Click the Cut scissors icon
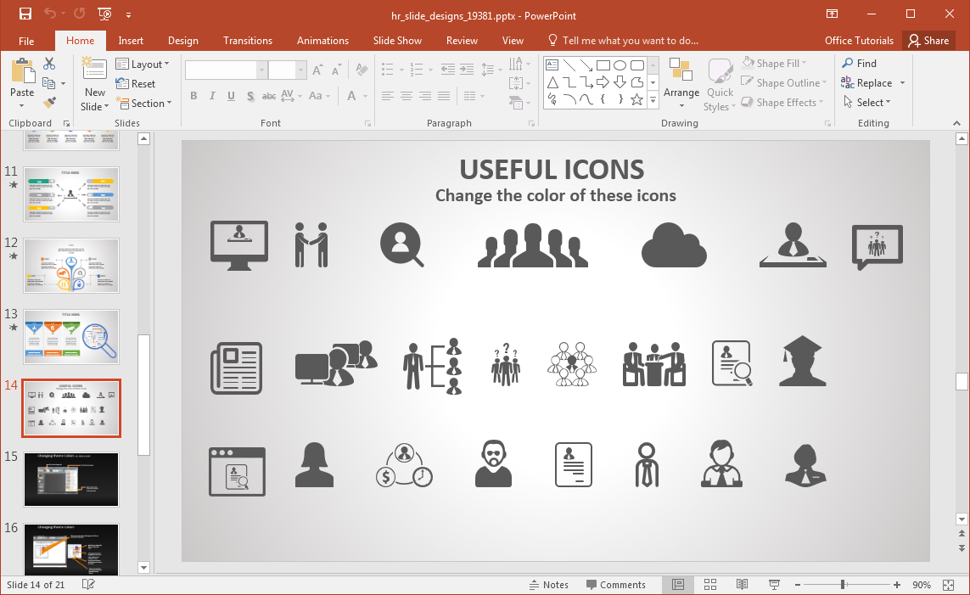This screenshot has width=970, height=595. 49,64
